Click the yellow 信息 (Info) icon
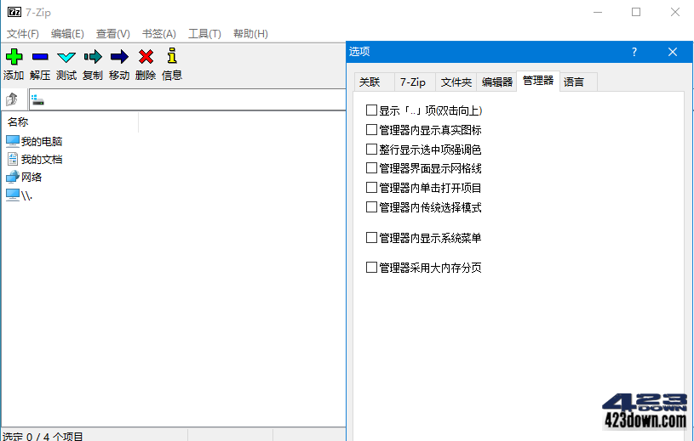Image resolution: width=694 pixels, height=441 pixels. (x=172, y=55)
